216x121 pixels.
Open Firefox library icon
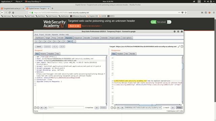(202, 12)
